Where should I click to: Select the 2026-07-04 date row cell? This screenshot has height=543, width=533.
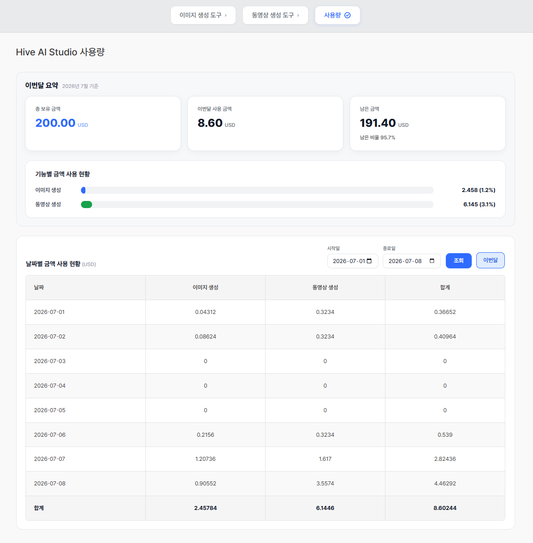85,386
